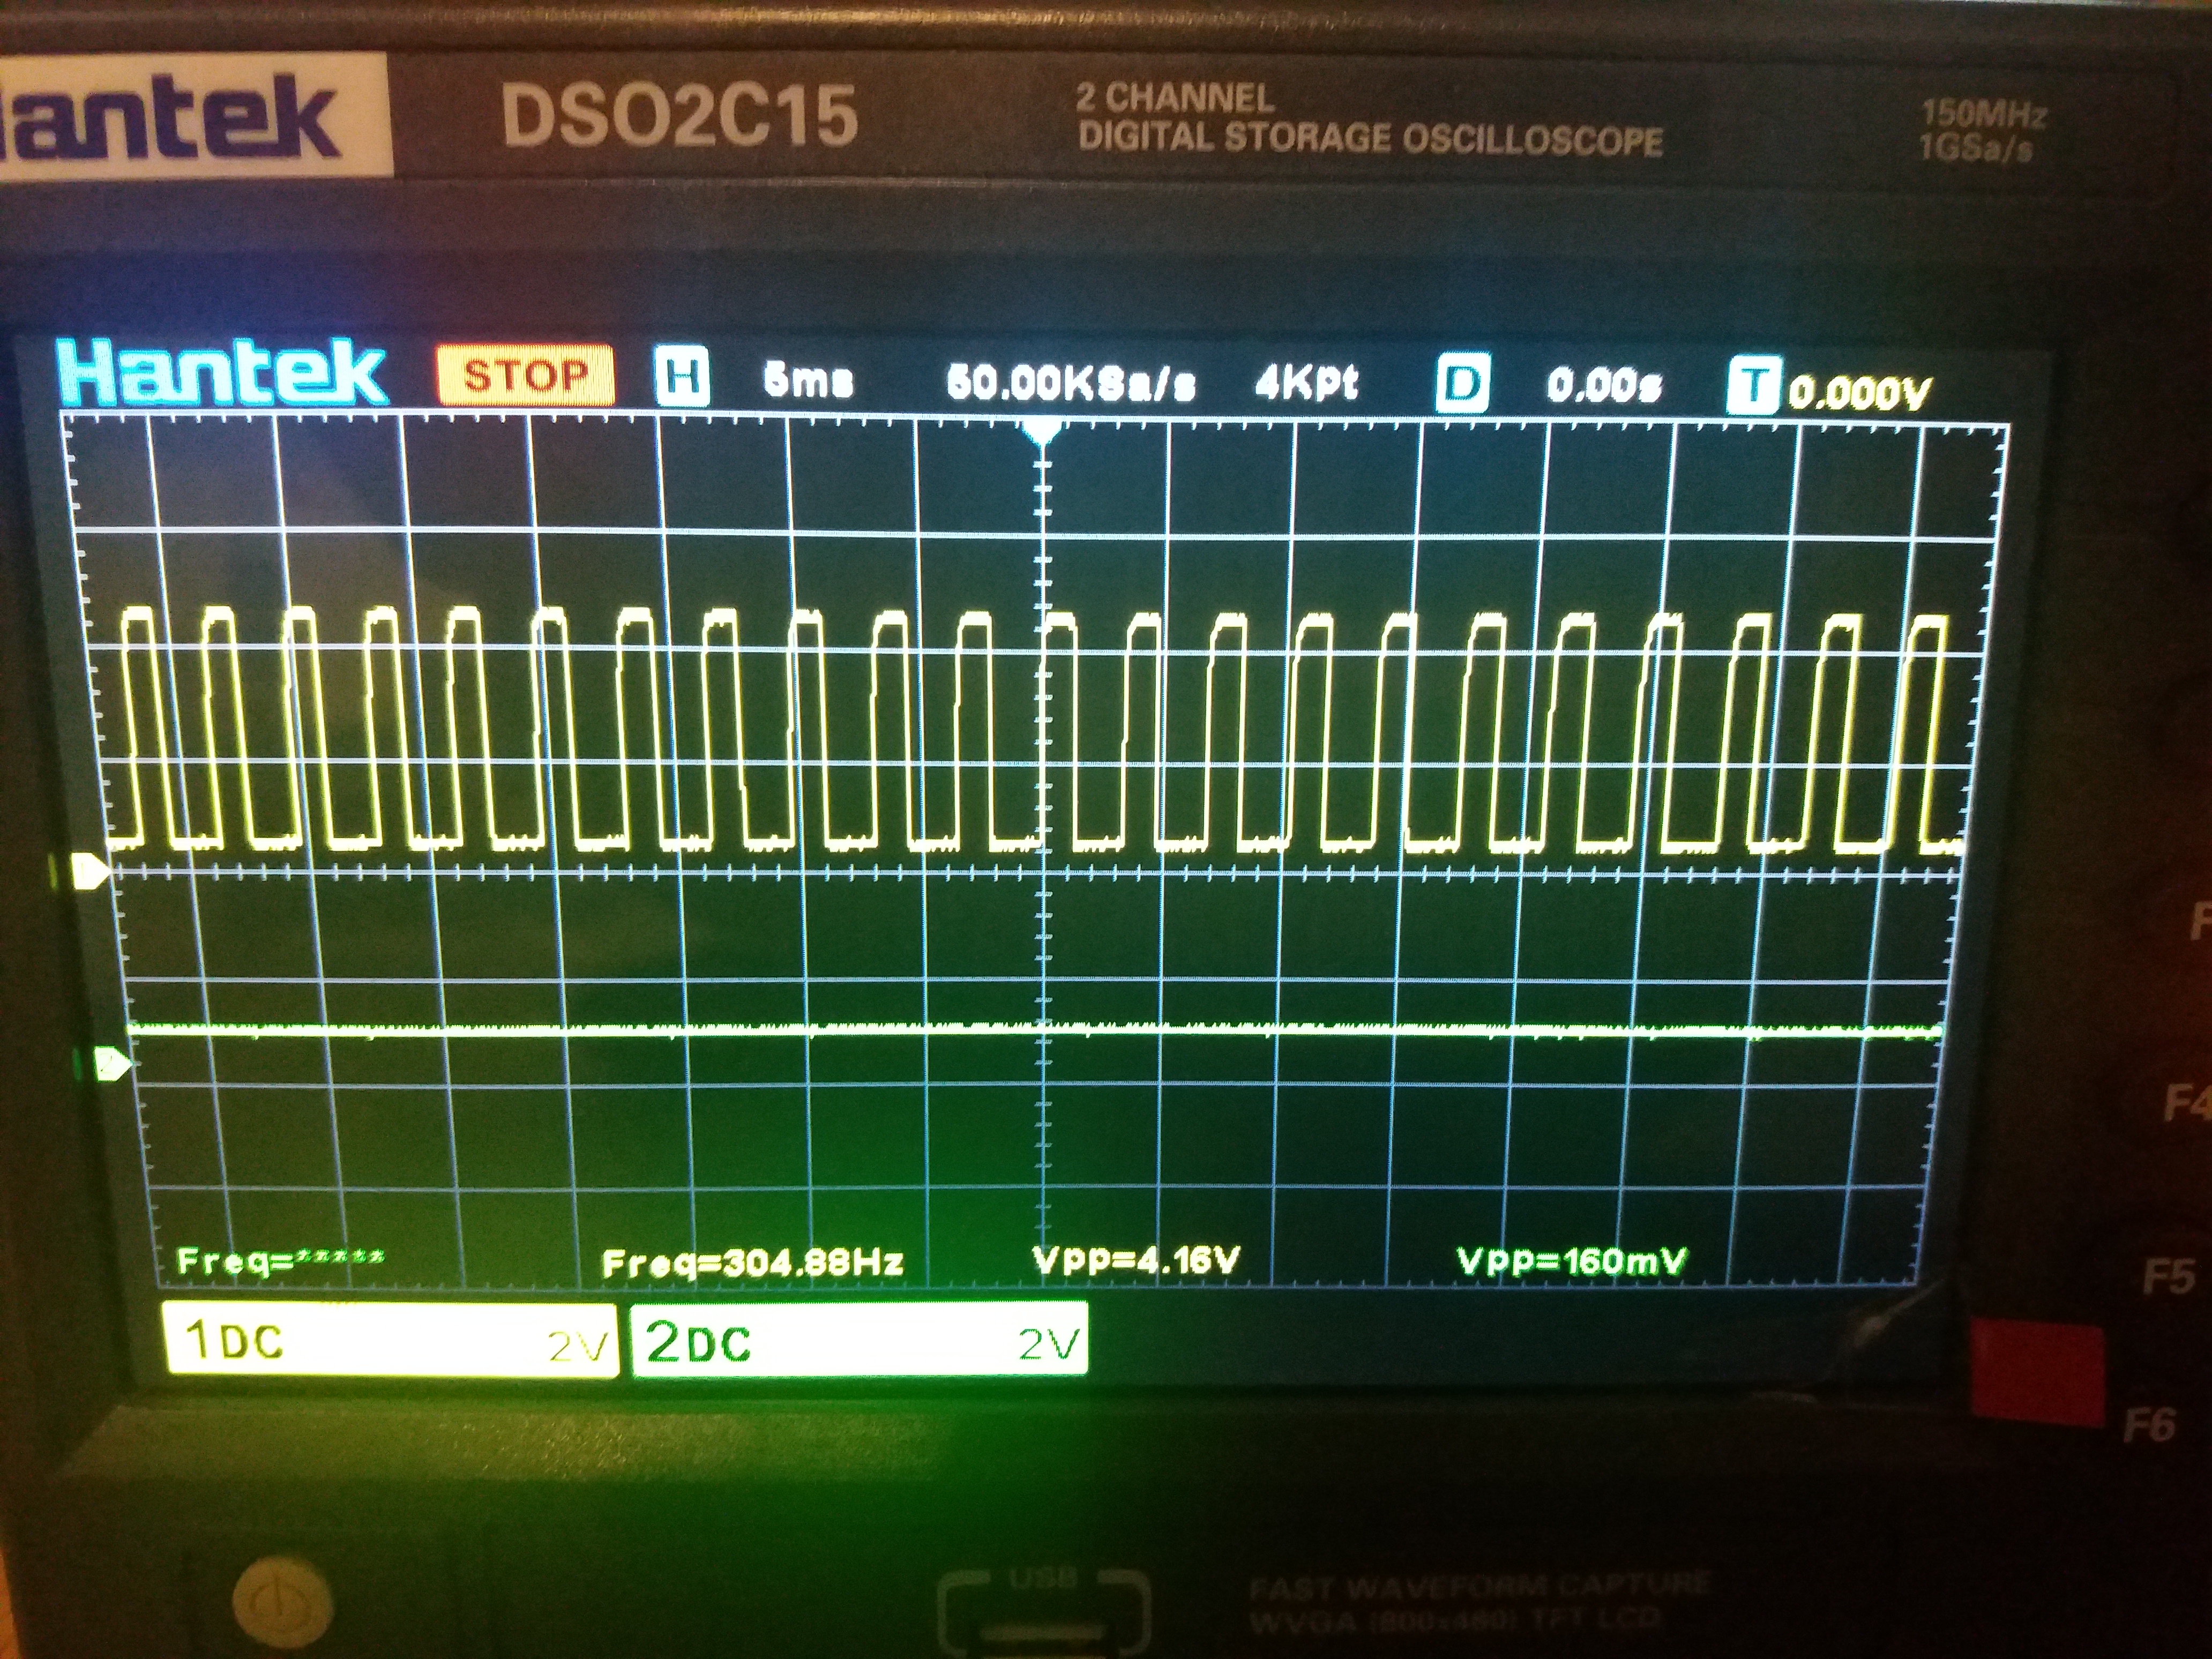This screenshot has width=2212, height=1659.
Task: Click the D delay icon
Action: coord(1462,383)
